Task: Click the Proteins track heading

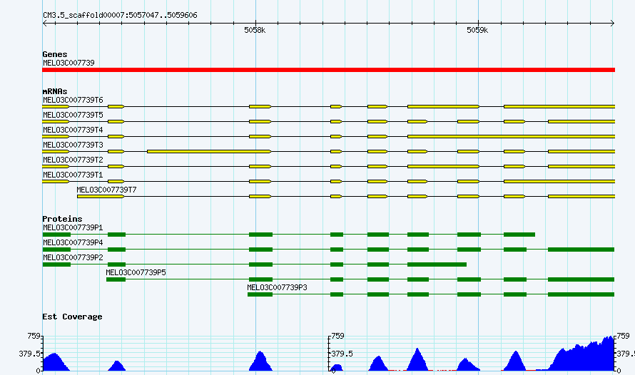Action: (x=62, y=219)
